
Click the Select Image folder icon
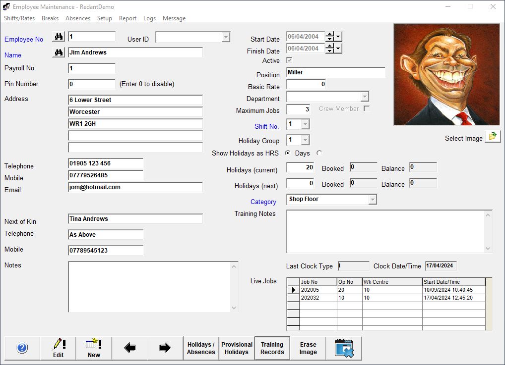point(493,137)
